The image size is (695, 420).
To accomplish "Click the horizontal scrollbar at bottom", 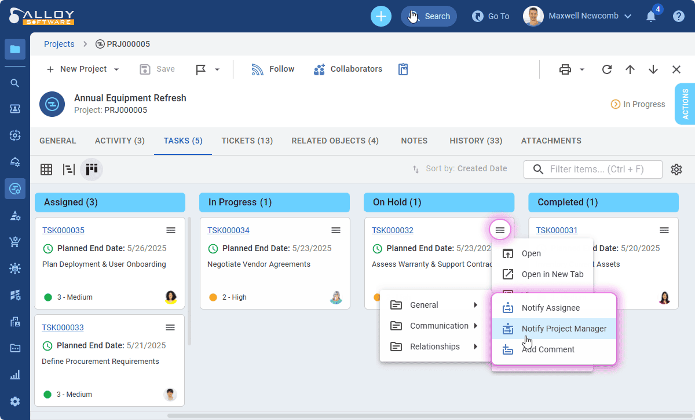I will pos(405,415).
